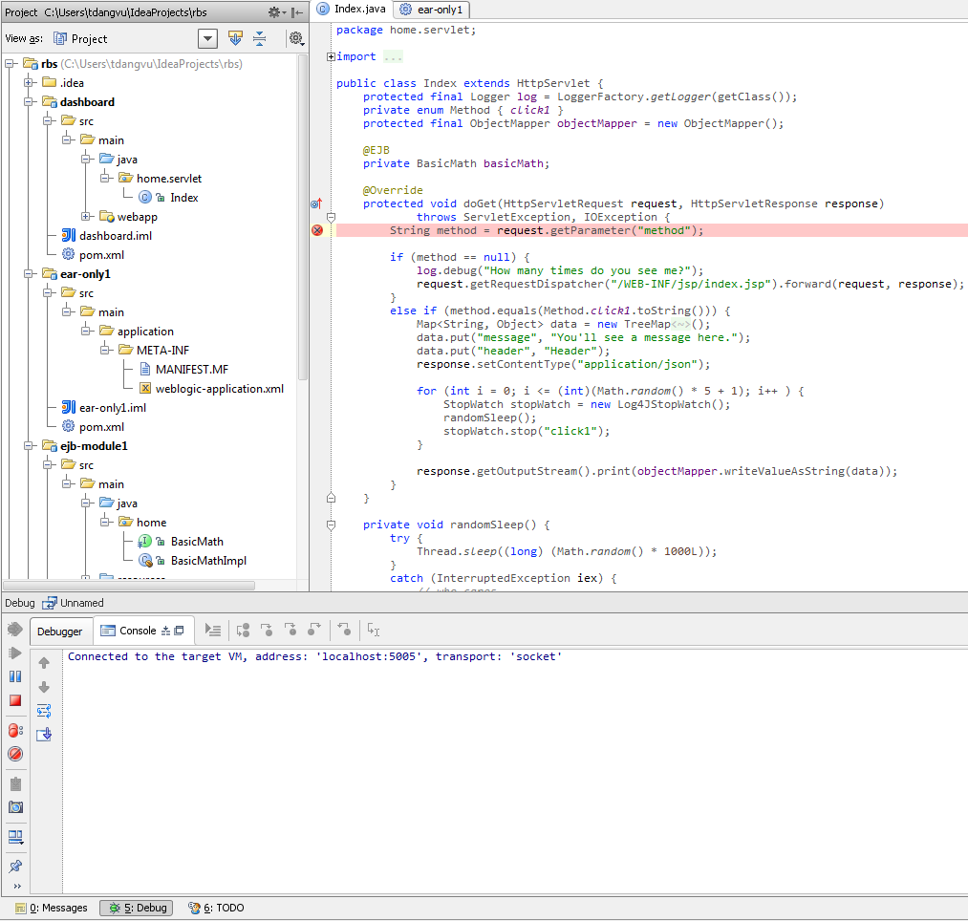The image size is (968, 921).
Task: Click the Step Over debugger icon
Action: [244, 631]
